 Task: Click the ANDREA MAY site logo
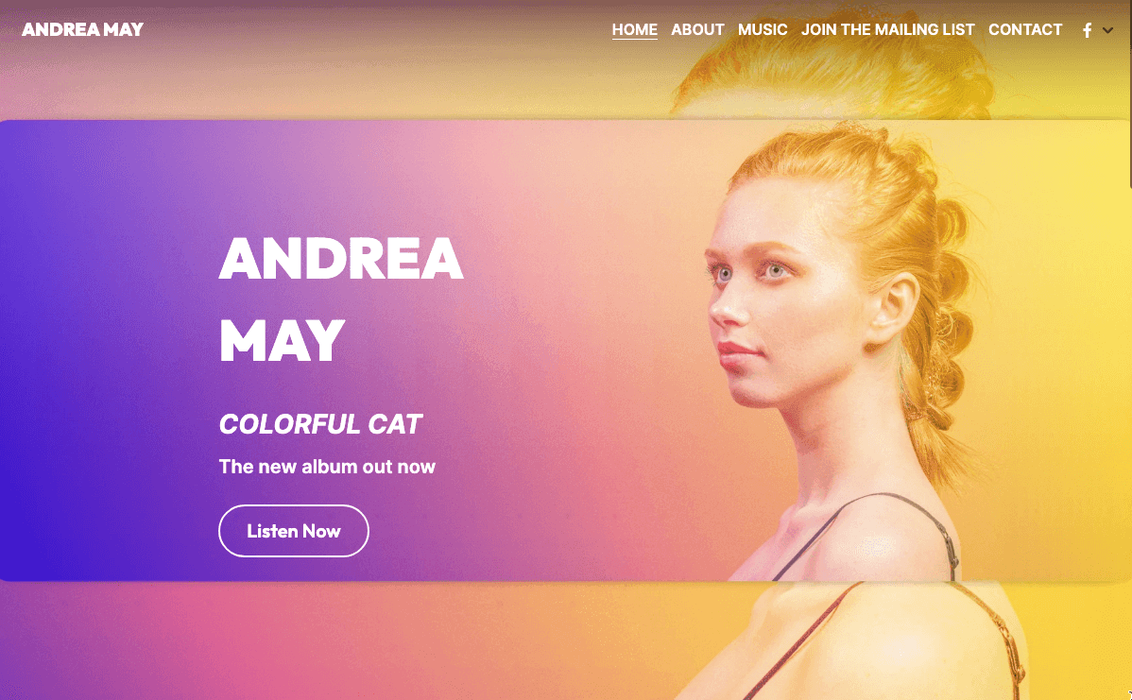point(82,29)
